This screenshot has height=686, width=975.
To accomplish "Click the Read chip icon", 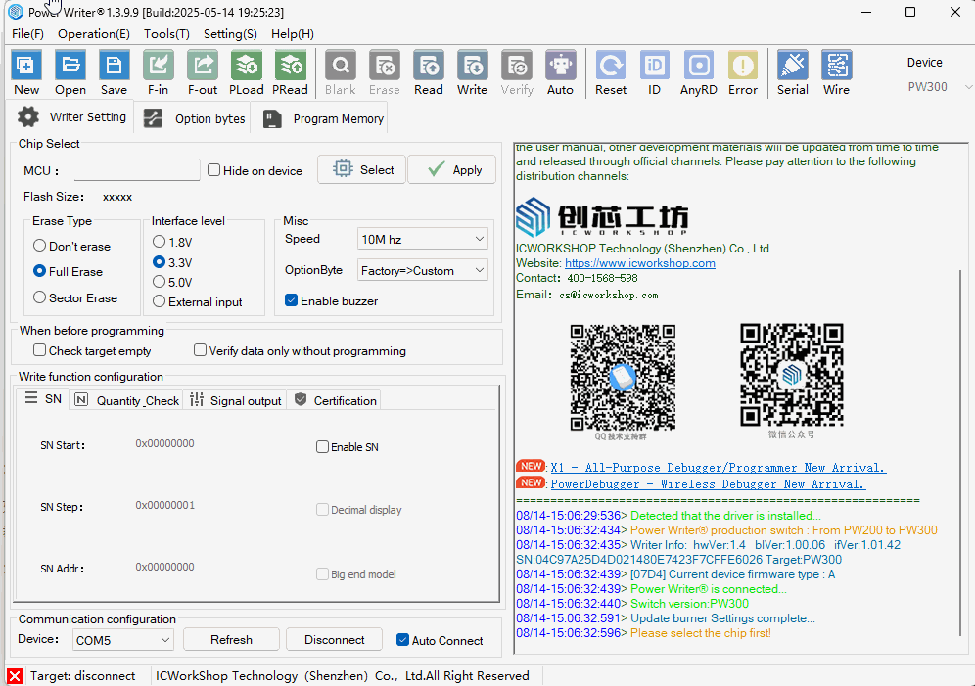I will [429, 66].
